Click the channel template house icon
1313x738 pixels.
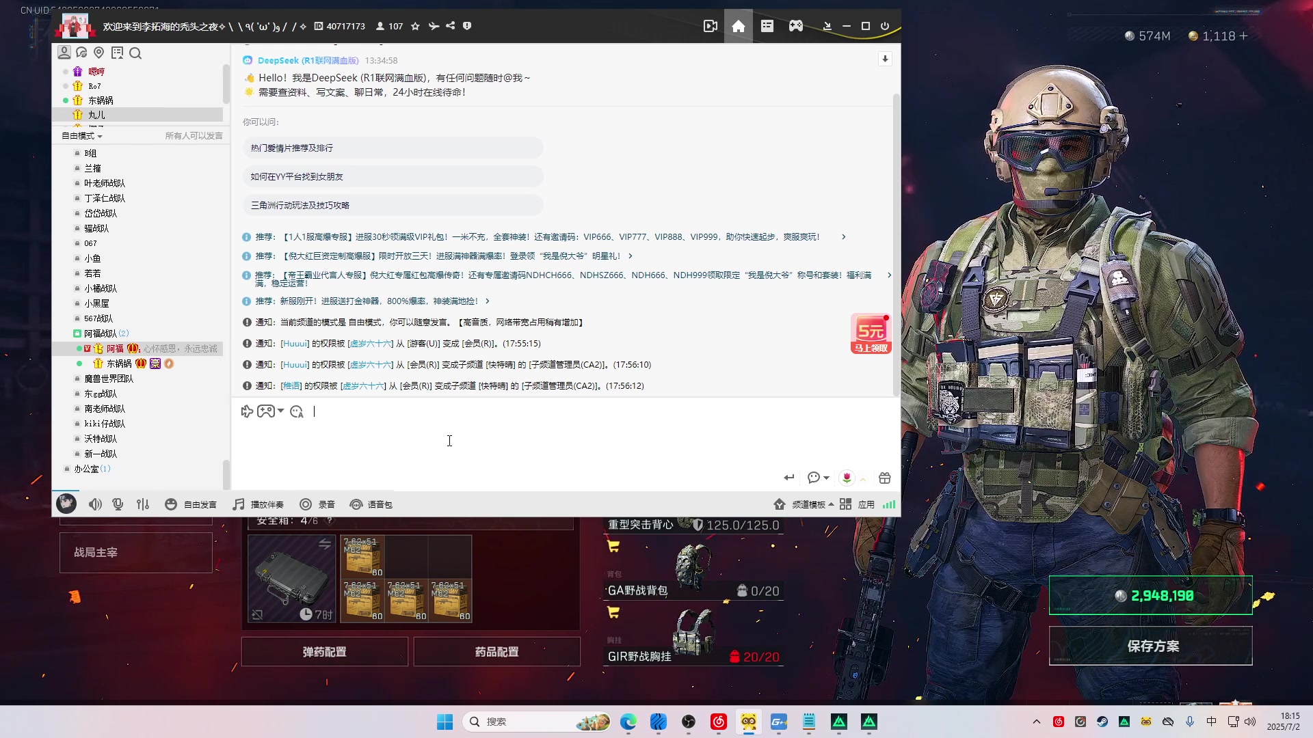click(779, 504)
